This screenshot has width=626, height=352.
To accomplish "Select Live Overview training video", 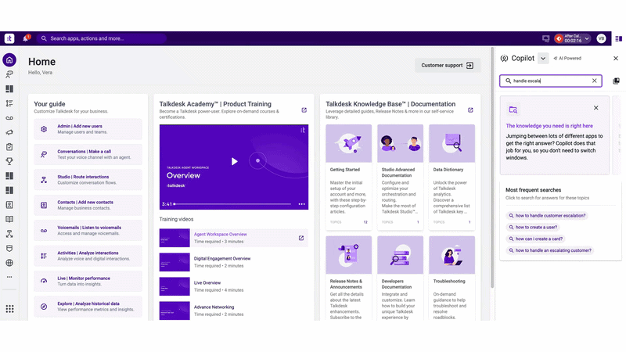I will pos(233,286).
